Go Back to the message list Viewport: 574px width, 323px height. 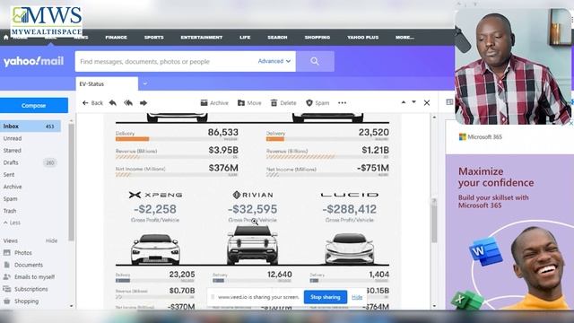pyautogui.click(x=92, y=103)
